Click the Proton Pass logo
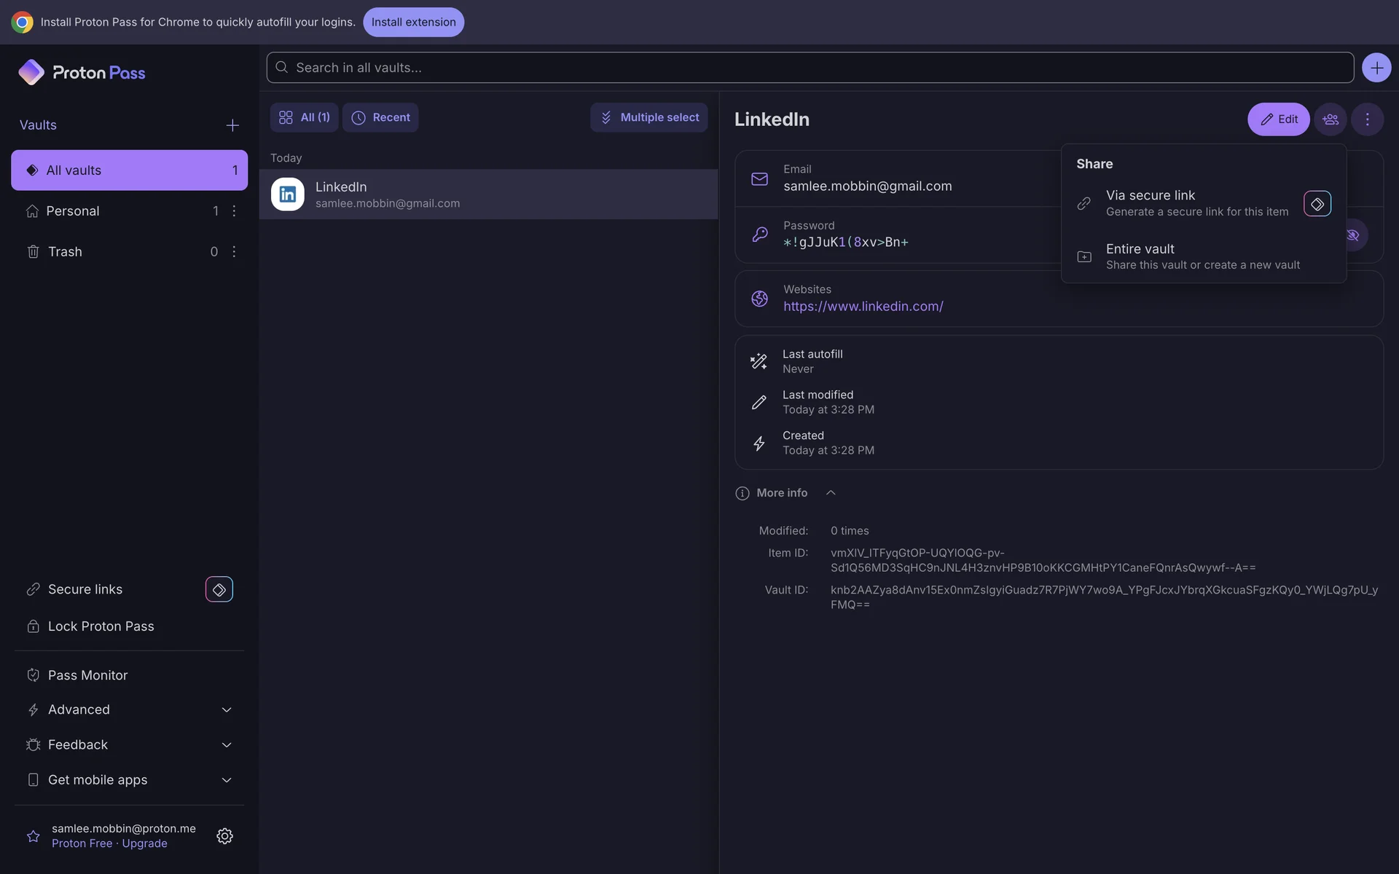 pos(82,72)
